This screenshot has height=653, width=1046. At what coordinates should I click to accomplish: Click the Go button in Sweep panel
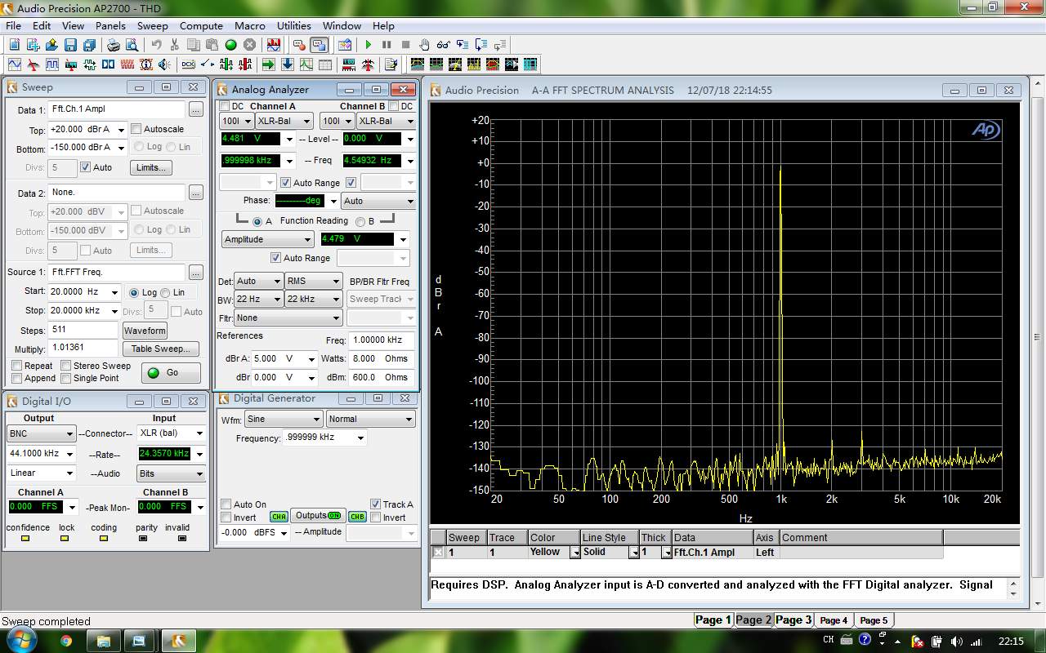click(171, 373)
